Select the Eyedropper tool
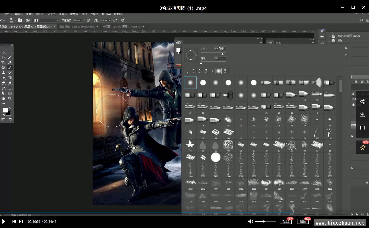 pyautogui.click(x=10, y=62)
